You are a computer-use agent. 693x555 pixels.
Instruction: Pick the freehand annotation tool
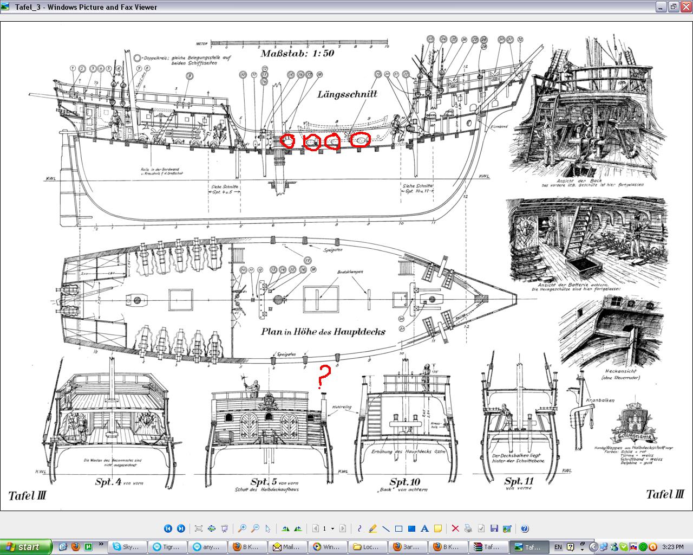(x=359, y=528)
